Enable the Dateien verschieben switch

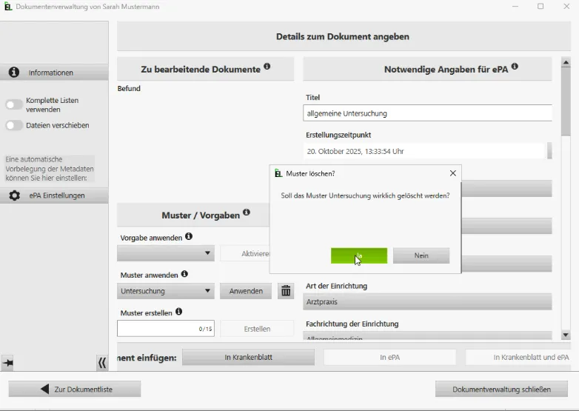pyautogui.click(x=14, y=125)
